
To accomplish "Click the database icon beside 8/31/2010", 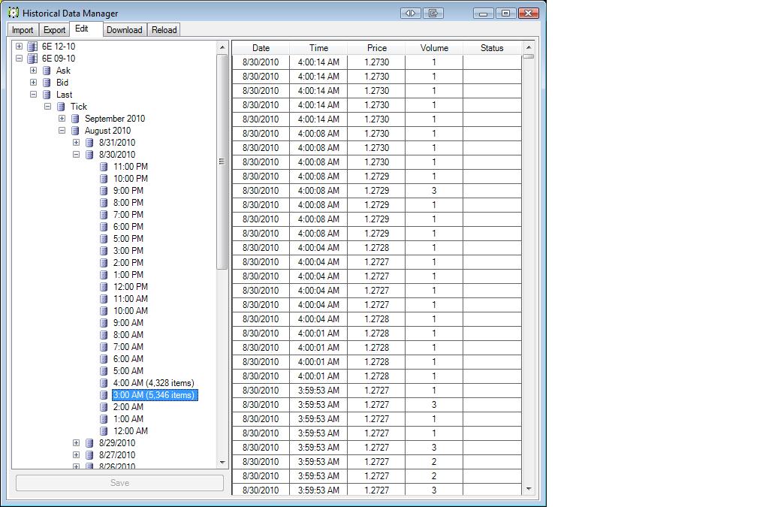I will [x=90, y=143].
